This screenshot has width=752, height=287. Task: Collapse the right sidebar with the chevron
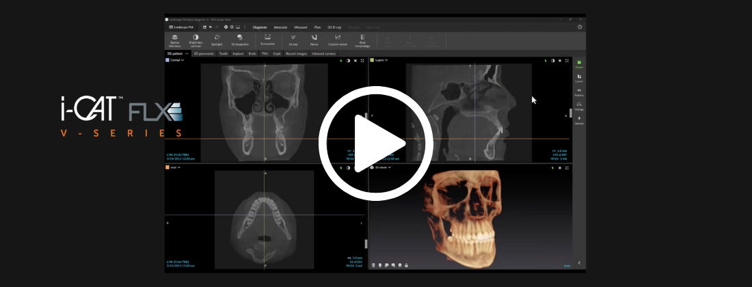pyautogui.click(x=579, y=262)
